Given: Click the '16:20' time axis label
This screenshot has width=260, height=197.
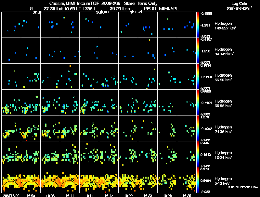Looking at the screenshot, I should point(128,195).
